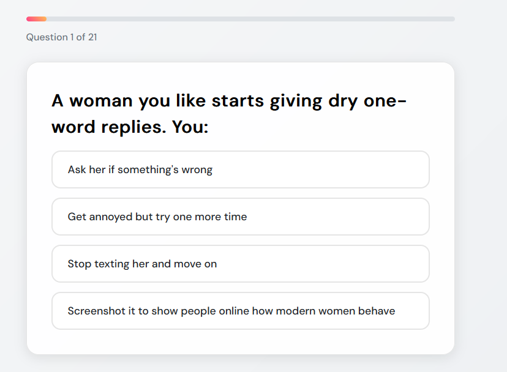Click the orange filled part of progress bar
This screenshot has width=507, height=372.
click(36, 19)
